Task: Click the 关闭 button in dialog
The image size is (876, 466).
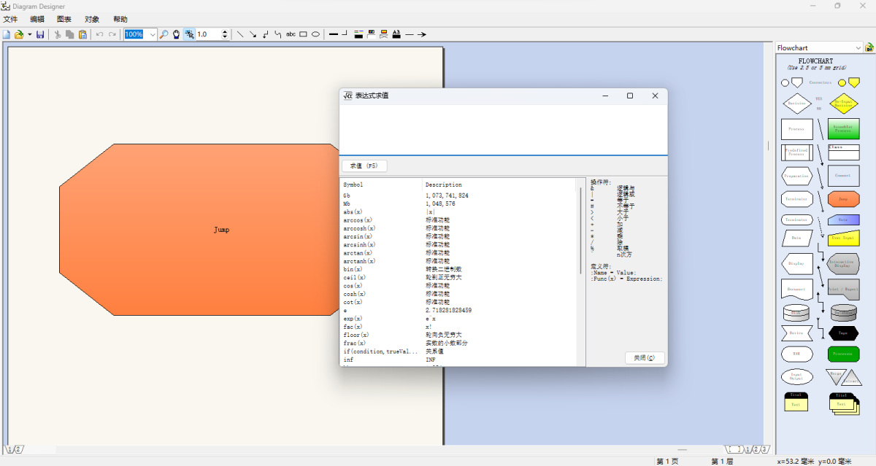Action: [x=645, y=358]
